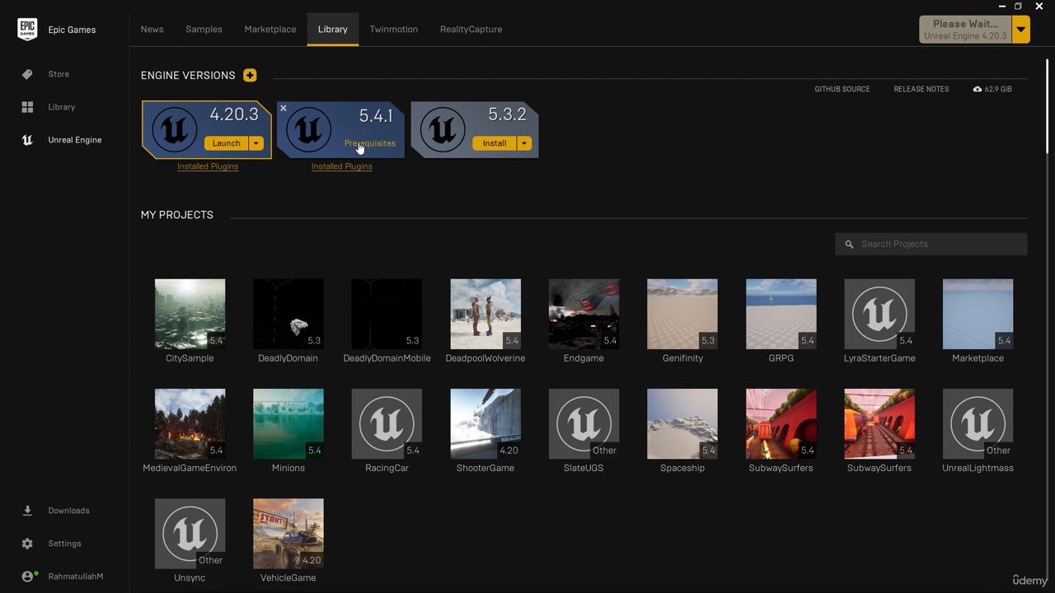
Task: Open the Settings gear icon
Action: pyautogui.click(x=27, y=544)
